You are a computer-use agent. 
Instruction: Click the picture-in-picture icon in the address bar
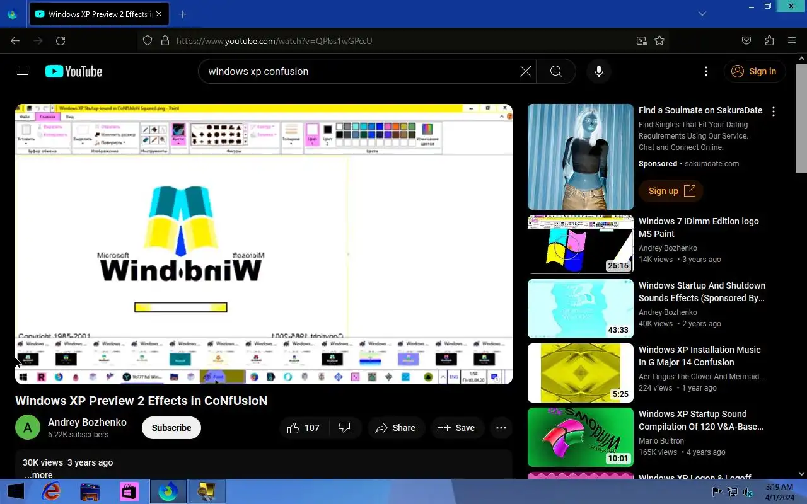click(641, 40)
